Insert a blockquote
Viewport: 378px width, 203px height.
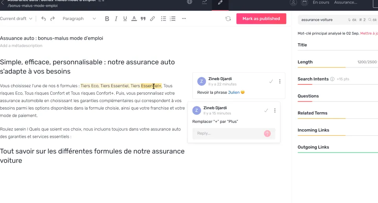tap(143, 18)
